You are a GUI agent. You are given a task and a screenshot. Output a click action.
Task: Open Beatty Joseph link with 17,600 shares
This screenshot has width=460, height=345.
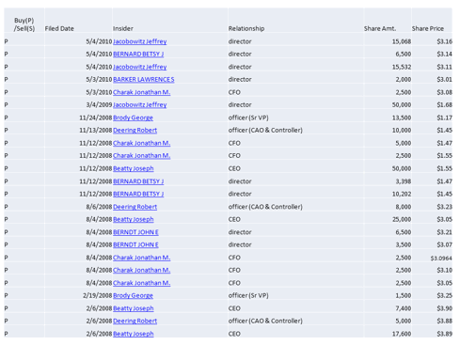pyautogui.click(x=134, y=334)
